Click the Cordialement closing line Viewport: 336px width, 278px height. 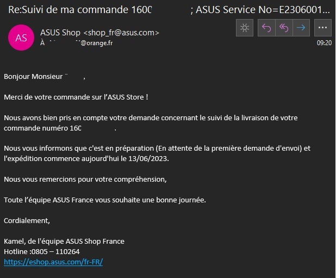point(27,220)
